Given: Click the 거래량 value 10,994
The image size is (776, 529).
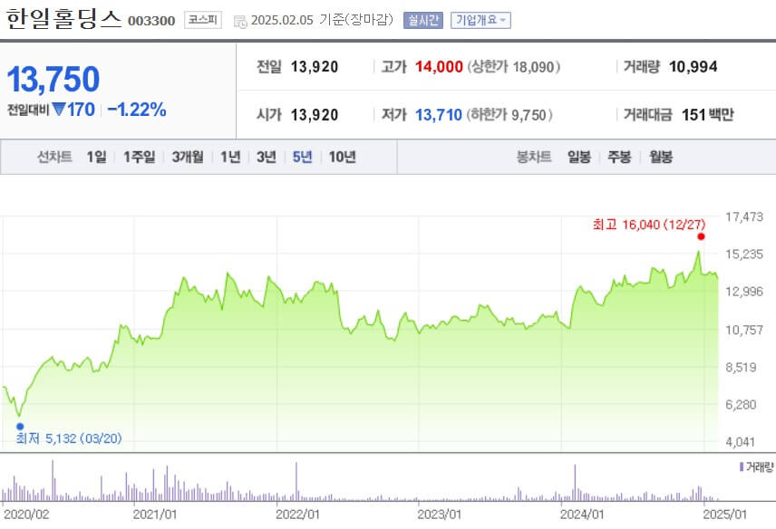Looking at the screenshot, I should pos(693,67).
